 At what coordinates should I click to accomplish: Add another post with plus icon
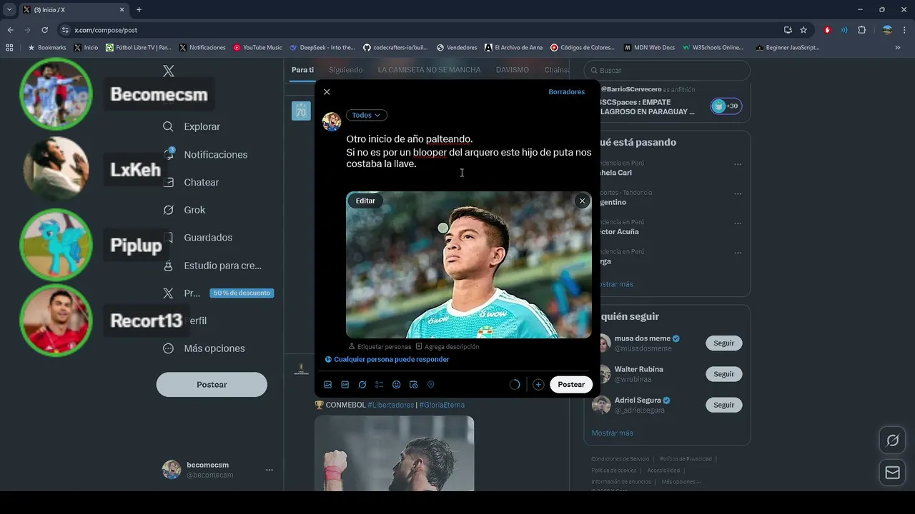pos(538,385)
